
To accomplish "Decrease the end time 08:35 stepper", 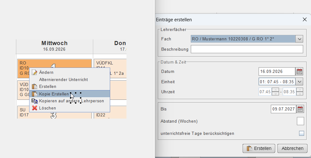I will [x=299, y=94].
